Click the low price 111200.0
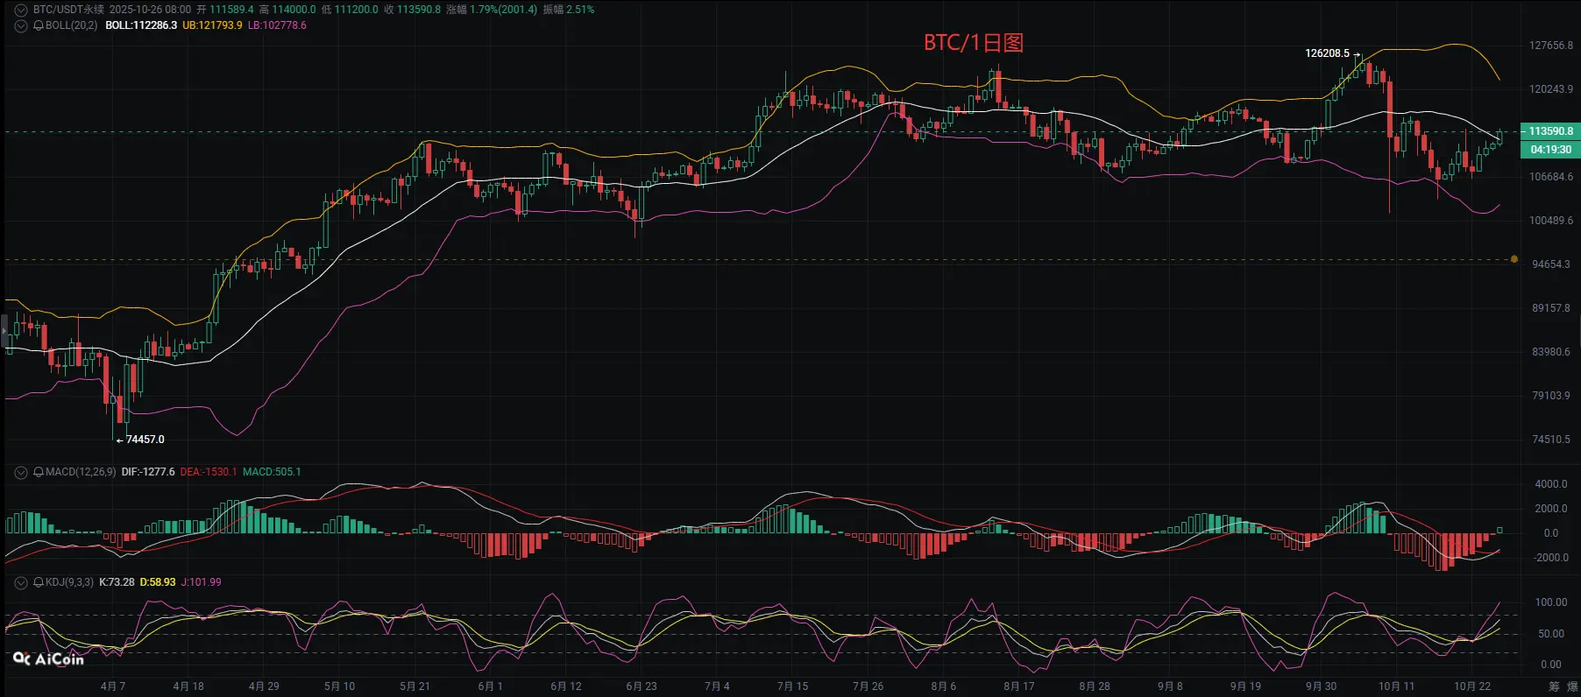 (357, 10)
